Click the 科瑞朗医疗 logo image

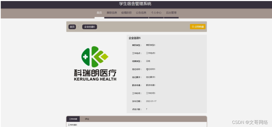click(95, 64)
